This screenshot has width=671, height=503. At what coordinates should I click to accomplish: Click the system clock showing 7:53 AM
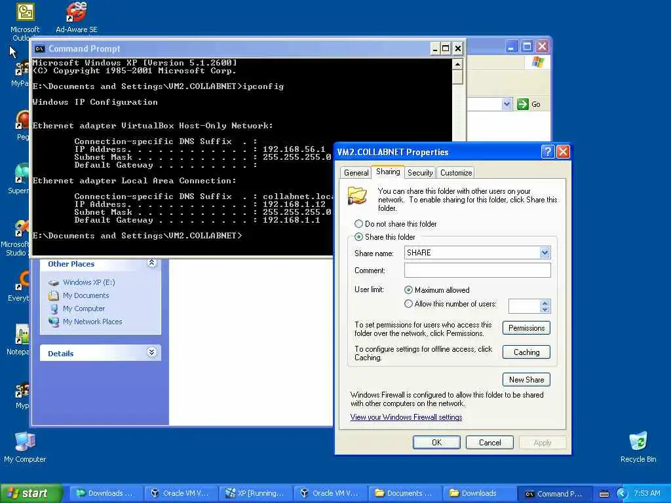point(647,493)
